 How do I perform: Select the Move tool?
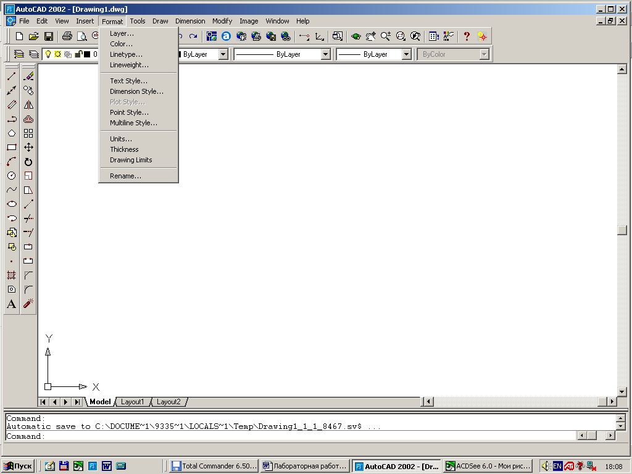[x=28, y=148]
